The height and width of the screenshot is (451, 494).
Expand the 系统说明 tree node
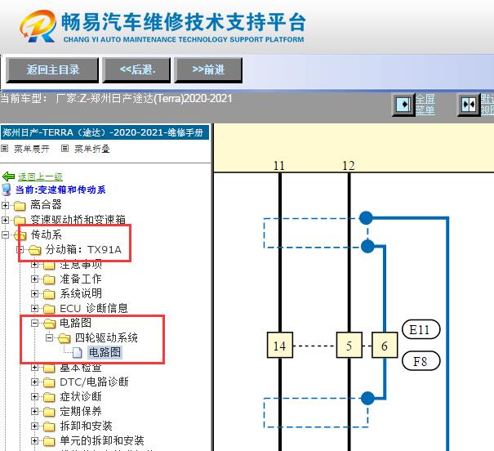pyautogui.click(x=34, y=294)
